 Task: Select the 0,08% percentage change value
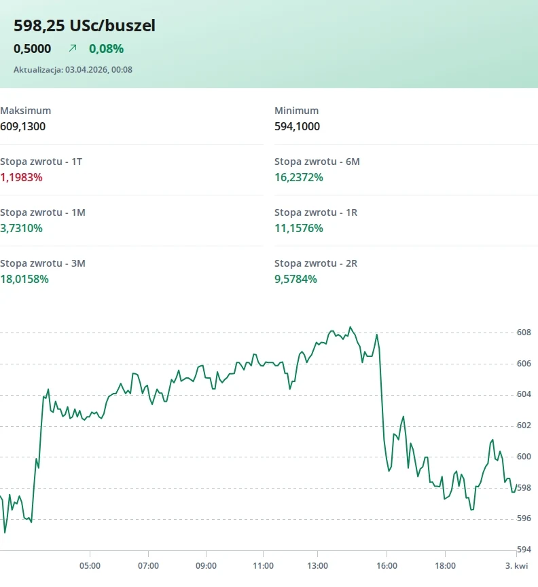106,48
